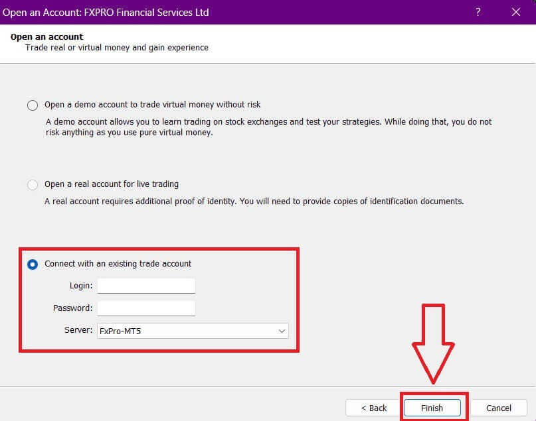Click inside the Login input field
This screenshot has width=536, height=421.
click(145, 285)
